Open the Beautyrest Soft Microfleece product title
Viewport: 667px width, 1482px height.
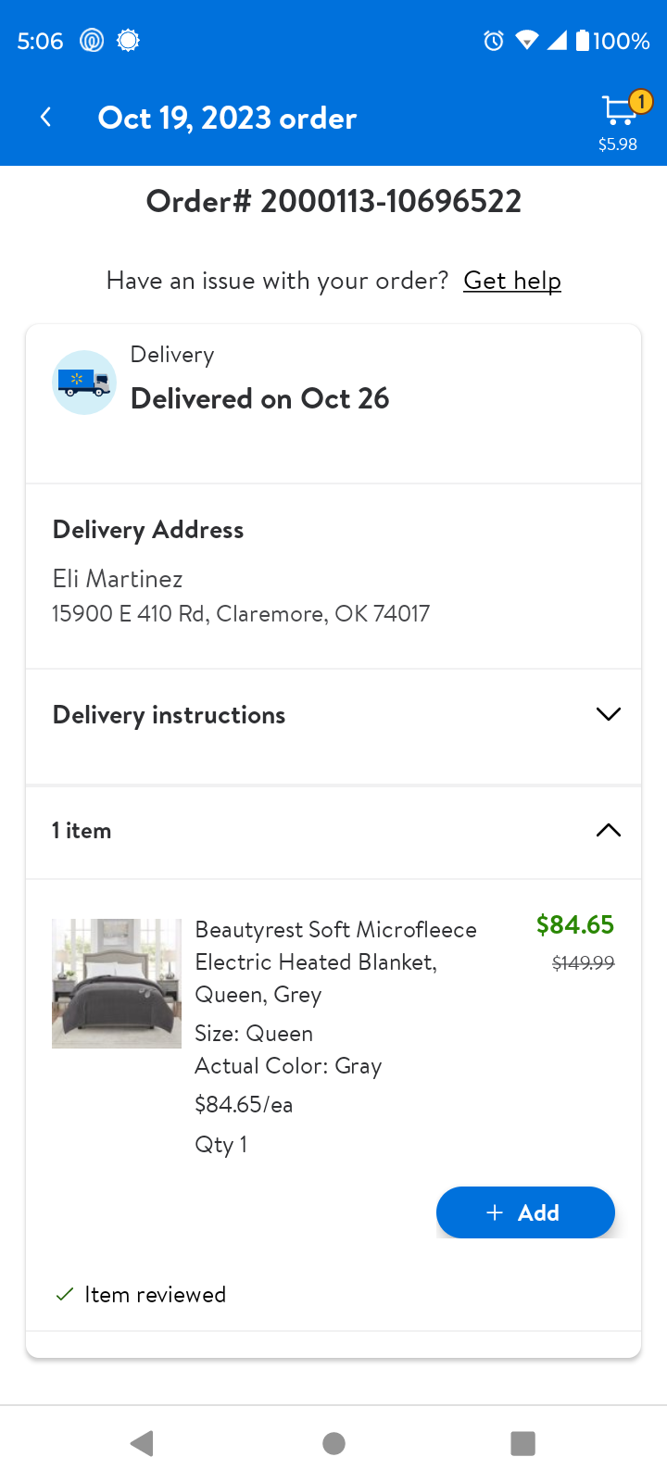(x=336, y=961)
